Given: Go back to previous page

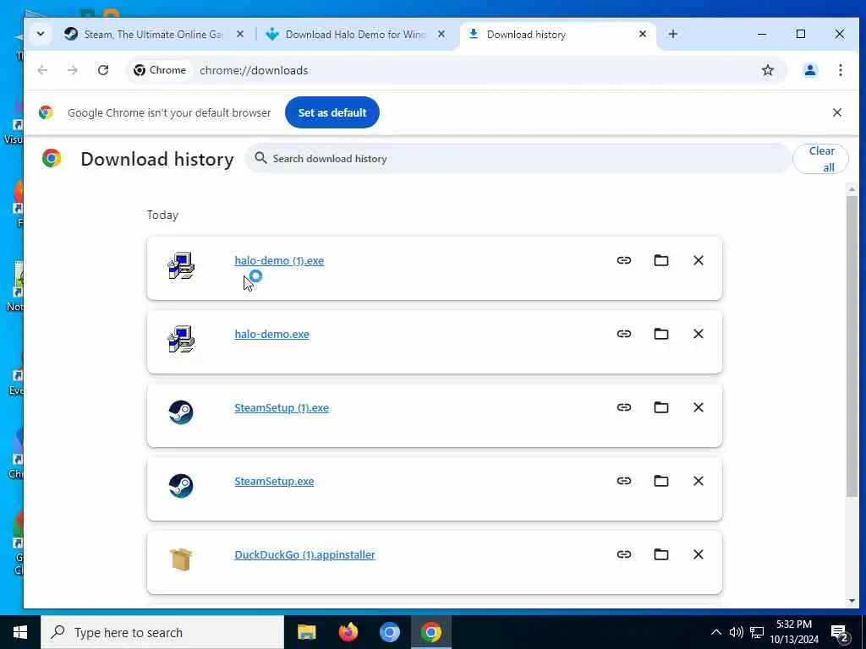Looking at the screenshot, I should pos(42,70).
